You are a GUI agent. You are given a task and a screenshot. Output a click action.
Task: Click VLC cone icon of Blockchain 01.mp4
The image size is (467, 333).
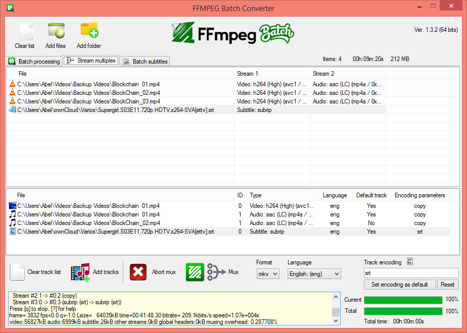coord(12,84)
